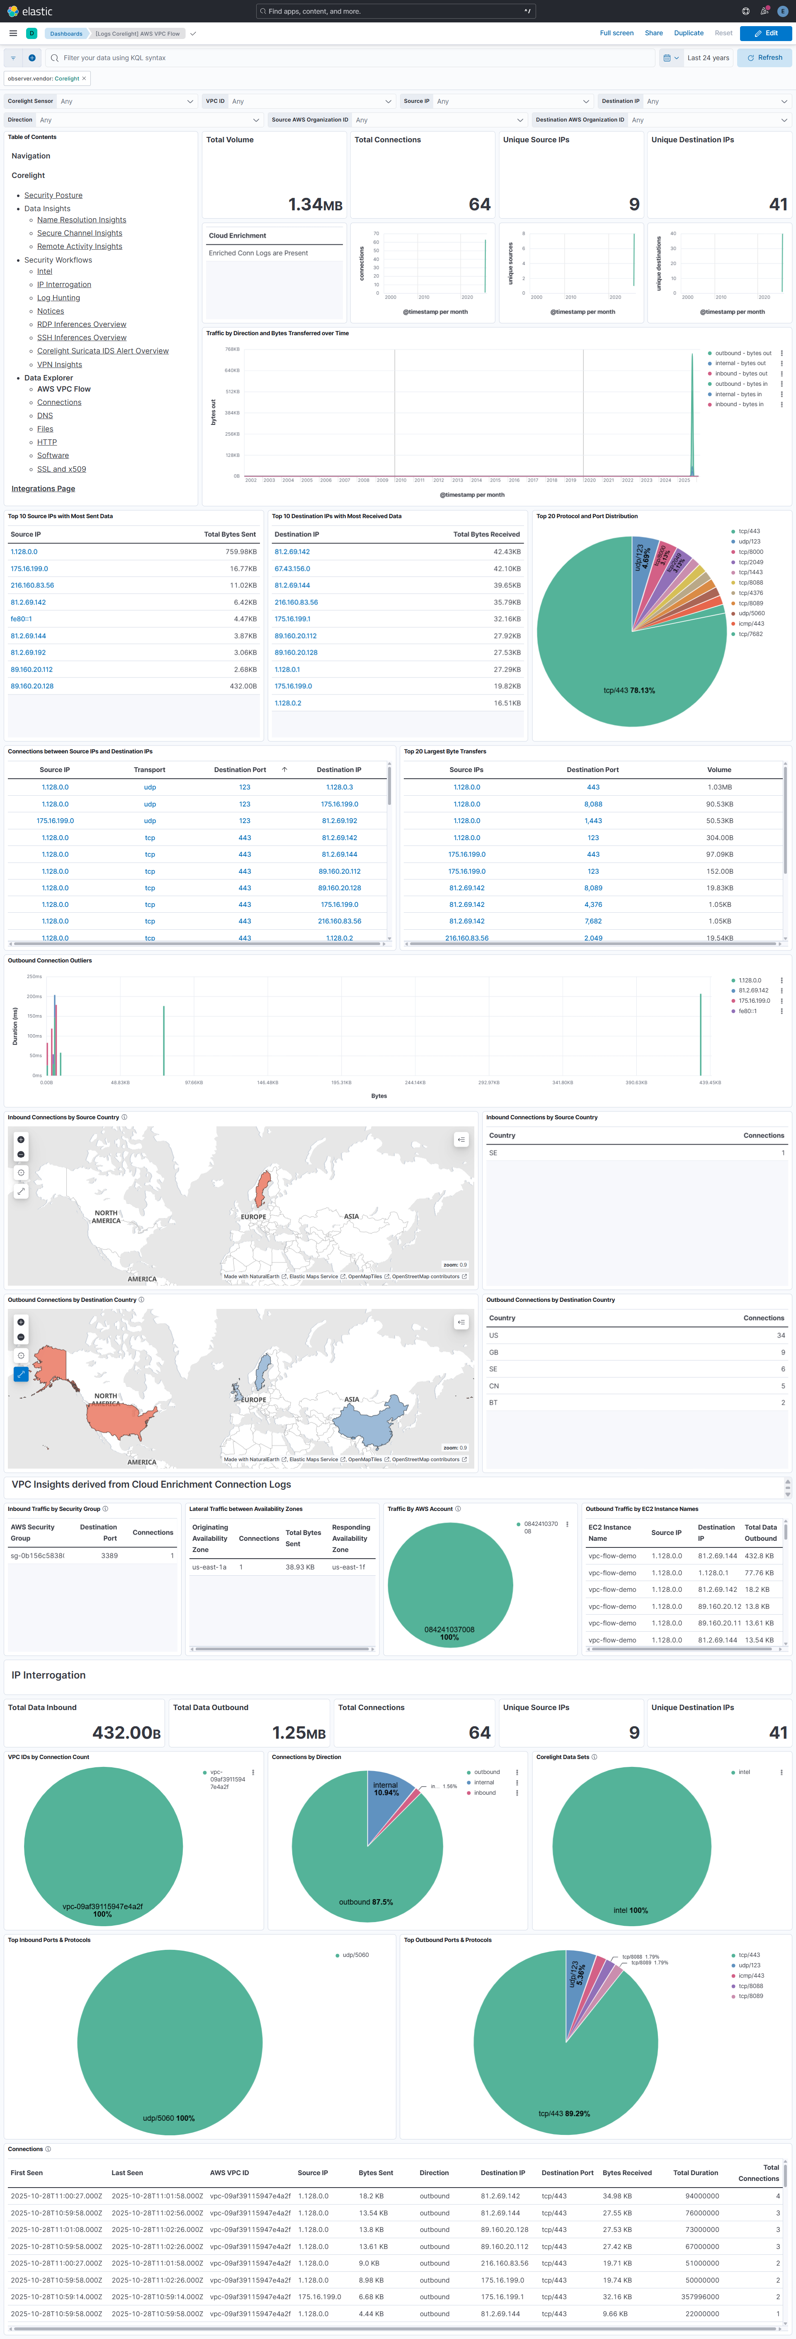Open the map legend on the Inbound Connections map
The image size is (796, 2339).
pos(461,1139)
